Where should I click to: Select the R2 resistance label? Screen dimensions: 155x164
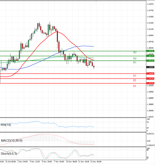pyautogui.click(x=135, y=59)
